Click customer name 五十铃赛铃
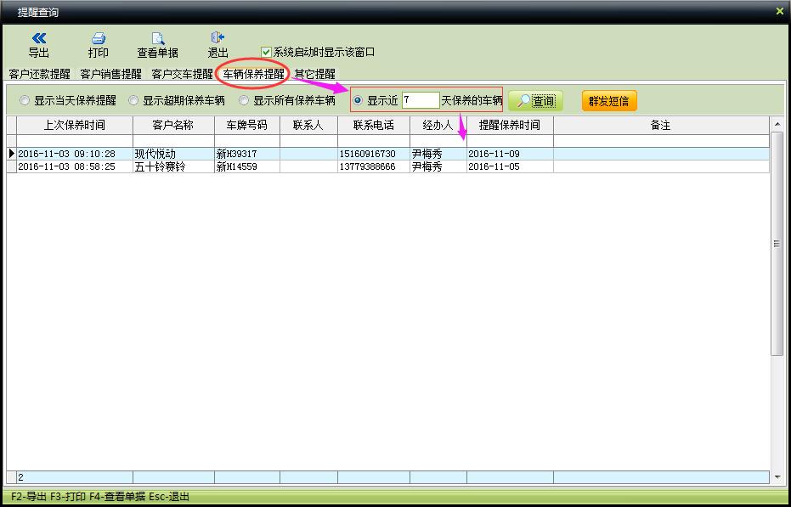 click(x=160, y=166)
